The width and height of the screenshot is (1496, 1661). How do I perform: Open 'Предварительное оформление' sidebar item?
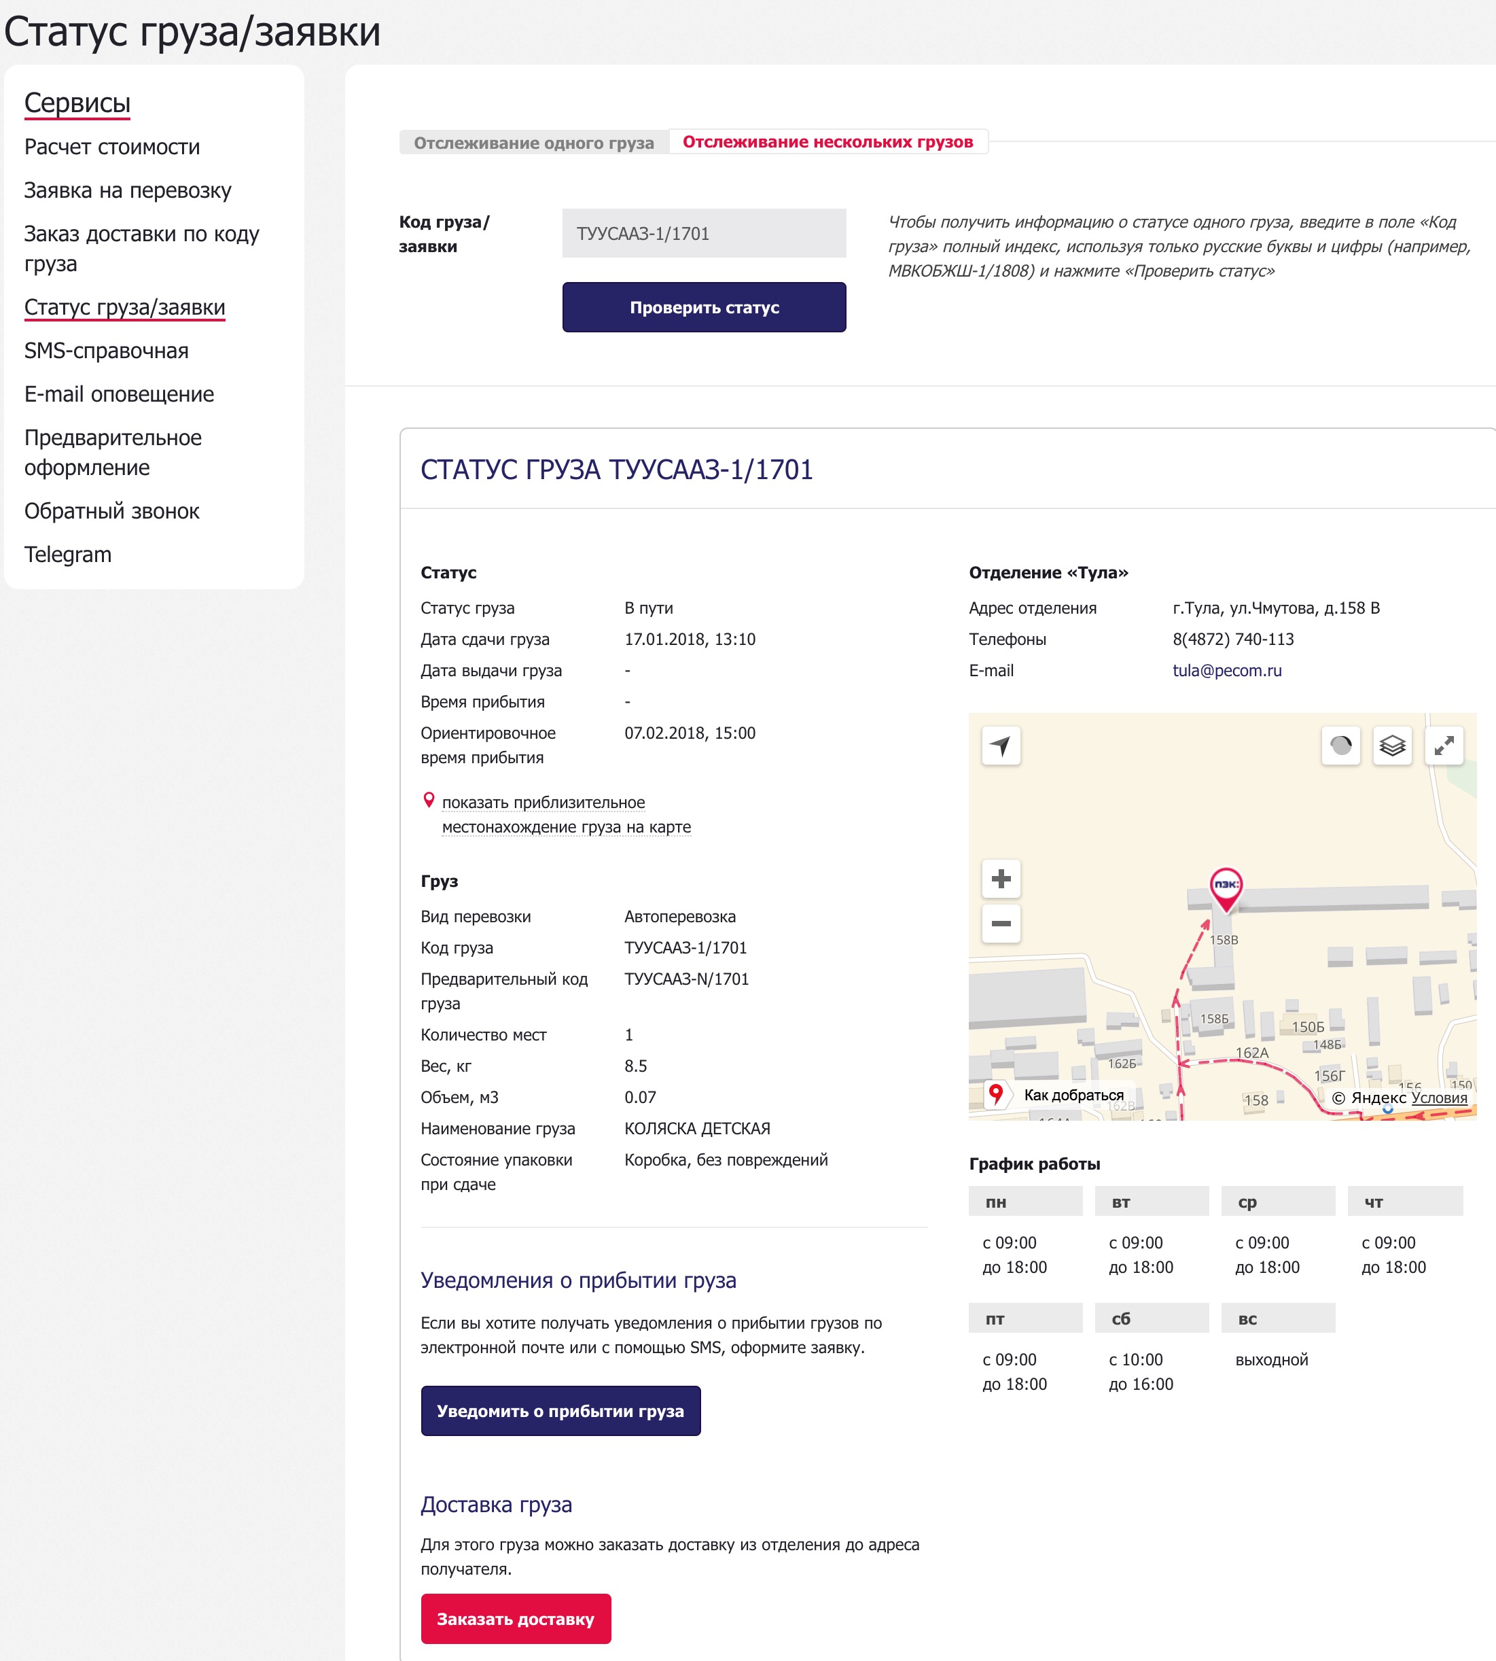(x=113, y=453)
